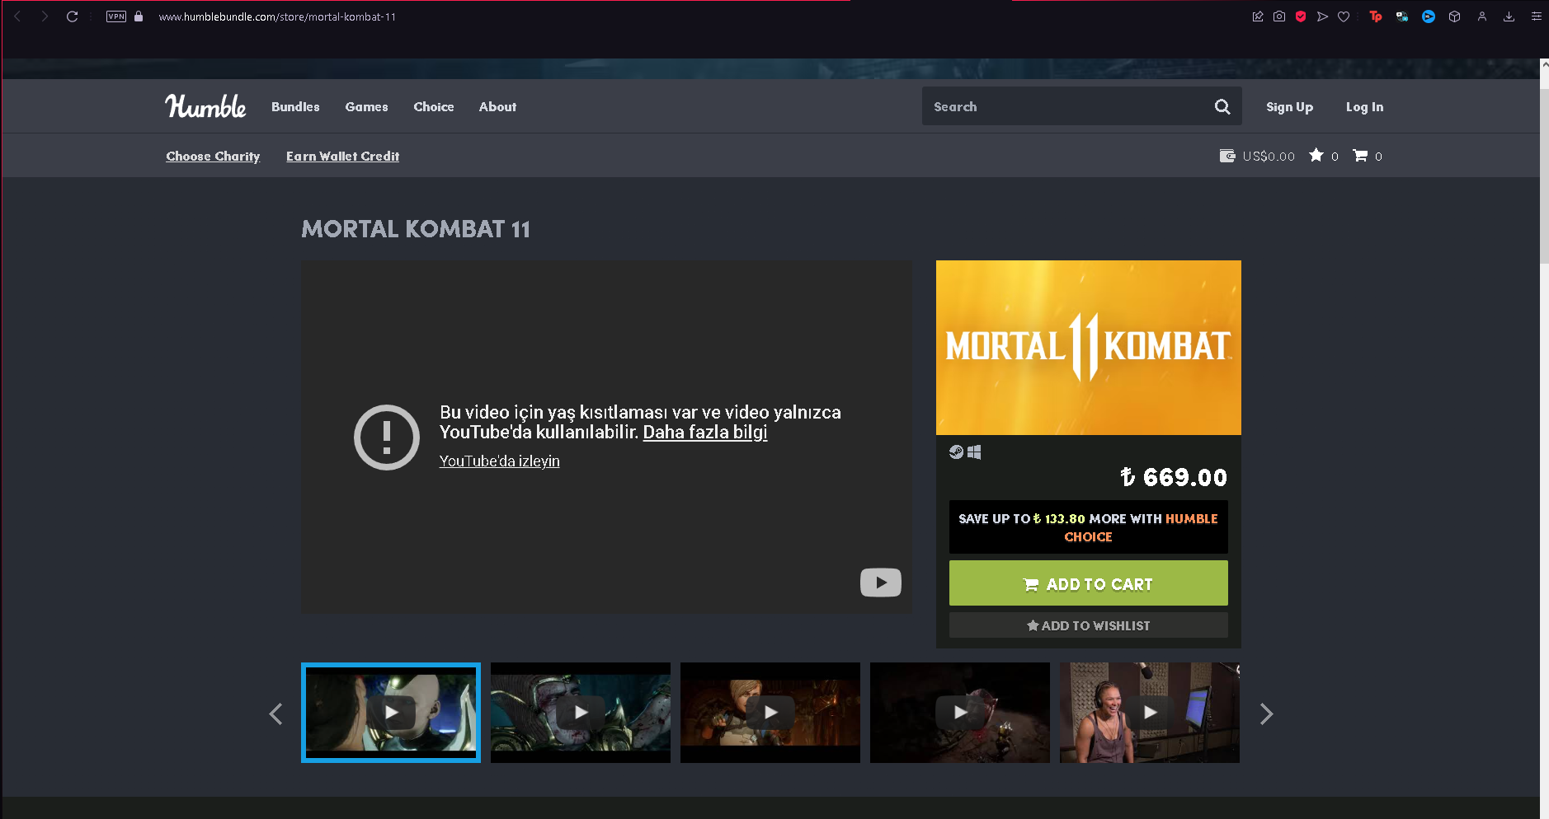1549x819 pixels.
Task: Open the red Tp extension icon
Action: (1375, 16)
